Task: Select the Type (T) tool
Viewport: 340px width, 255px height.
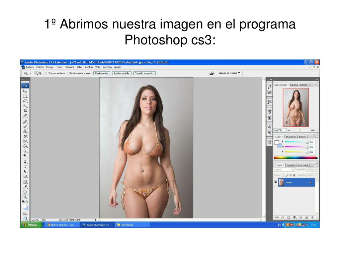Action: pos(25,167)
